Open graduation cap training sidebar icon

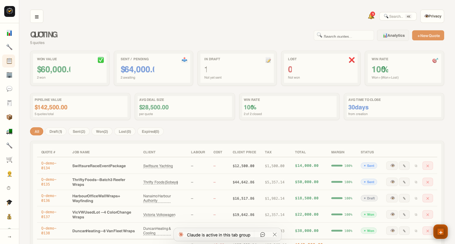pos(9,202)
